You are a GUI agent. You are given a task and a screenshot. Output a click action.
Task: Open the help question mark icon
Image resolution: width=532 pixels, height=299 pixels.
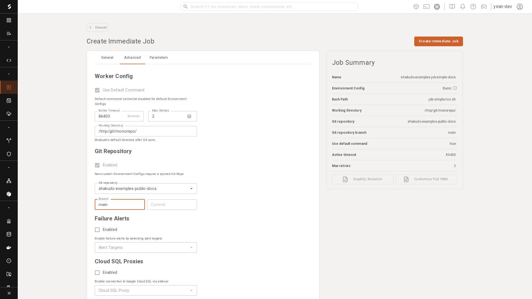(473, 7)
